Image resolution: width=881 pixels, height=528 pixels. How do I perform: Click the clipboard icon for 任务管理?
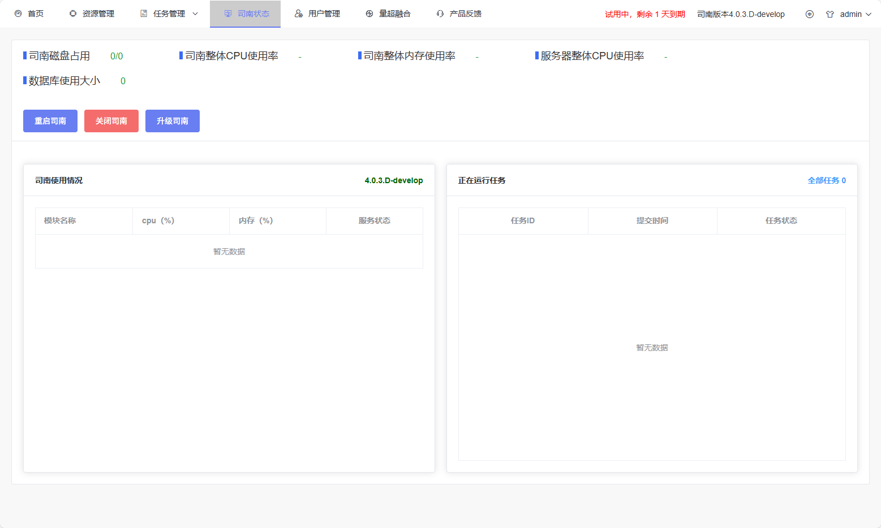(x=144, y=14)
